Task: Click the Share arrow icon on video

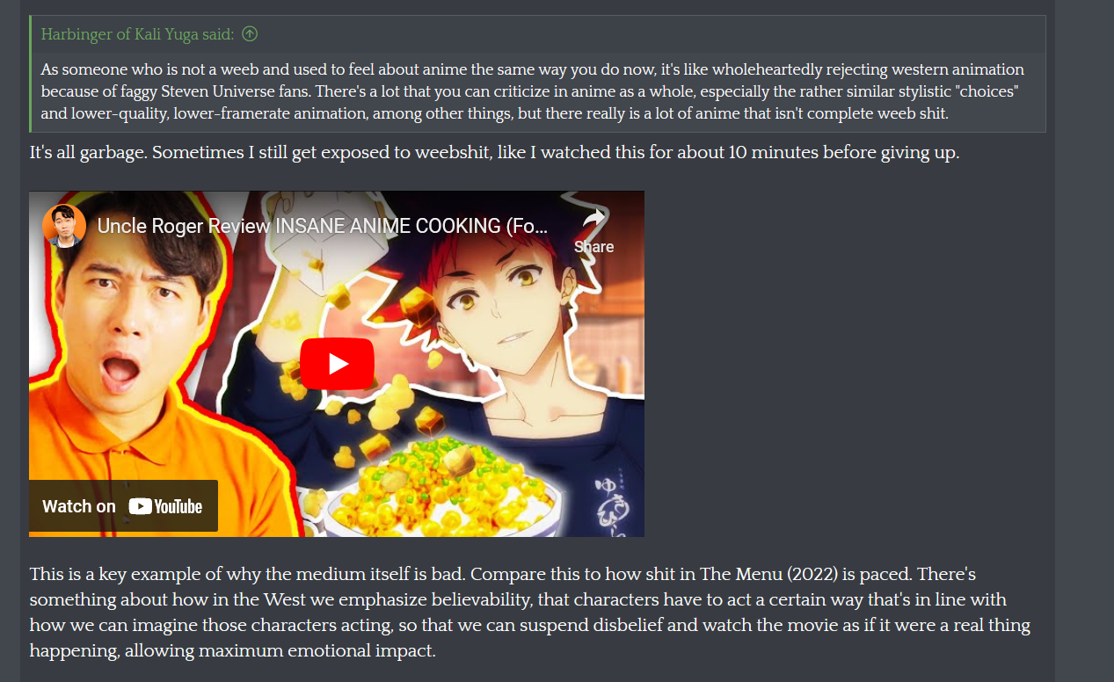Action: (594, 218)
